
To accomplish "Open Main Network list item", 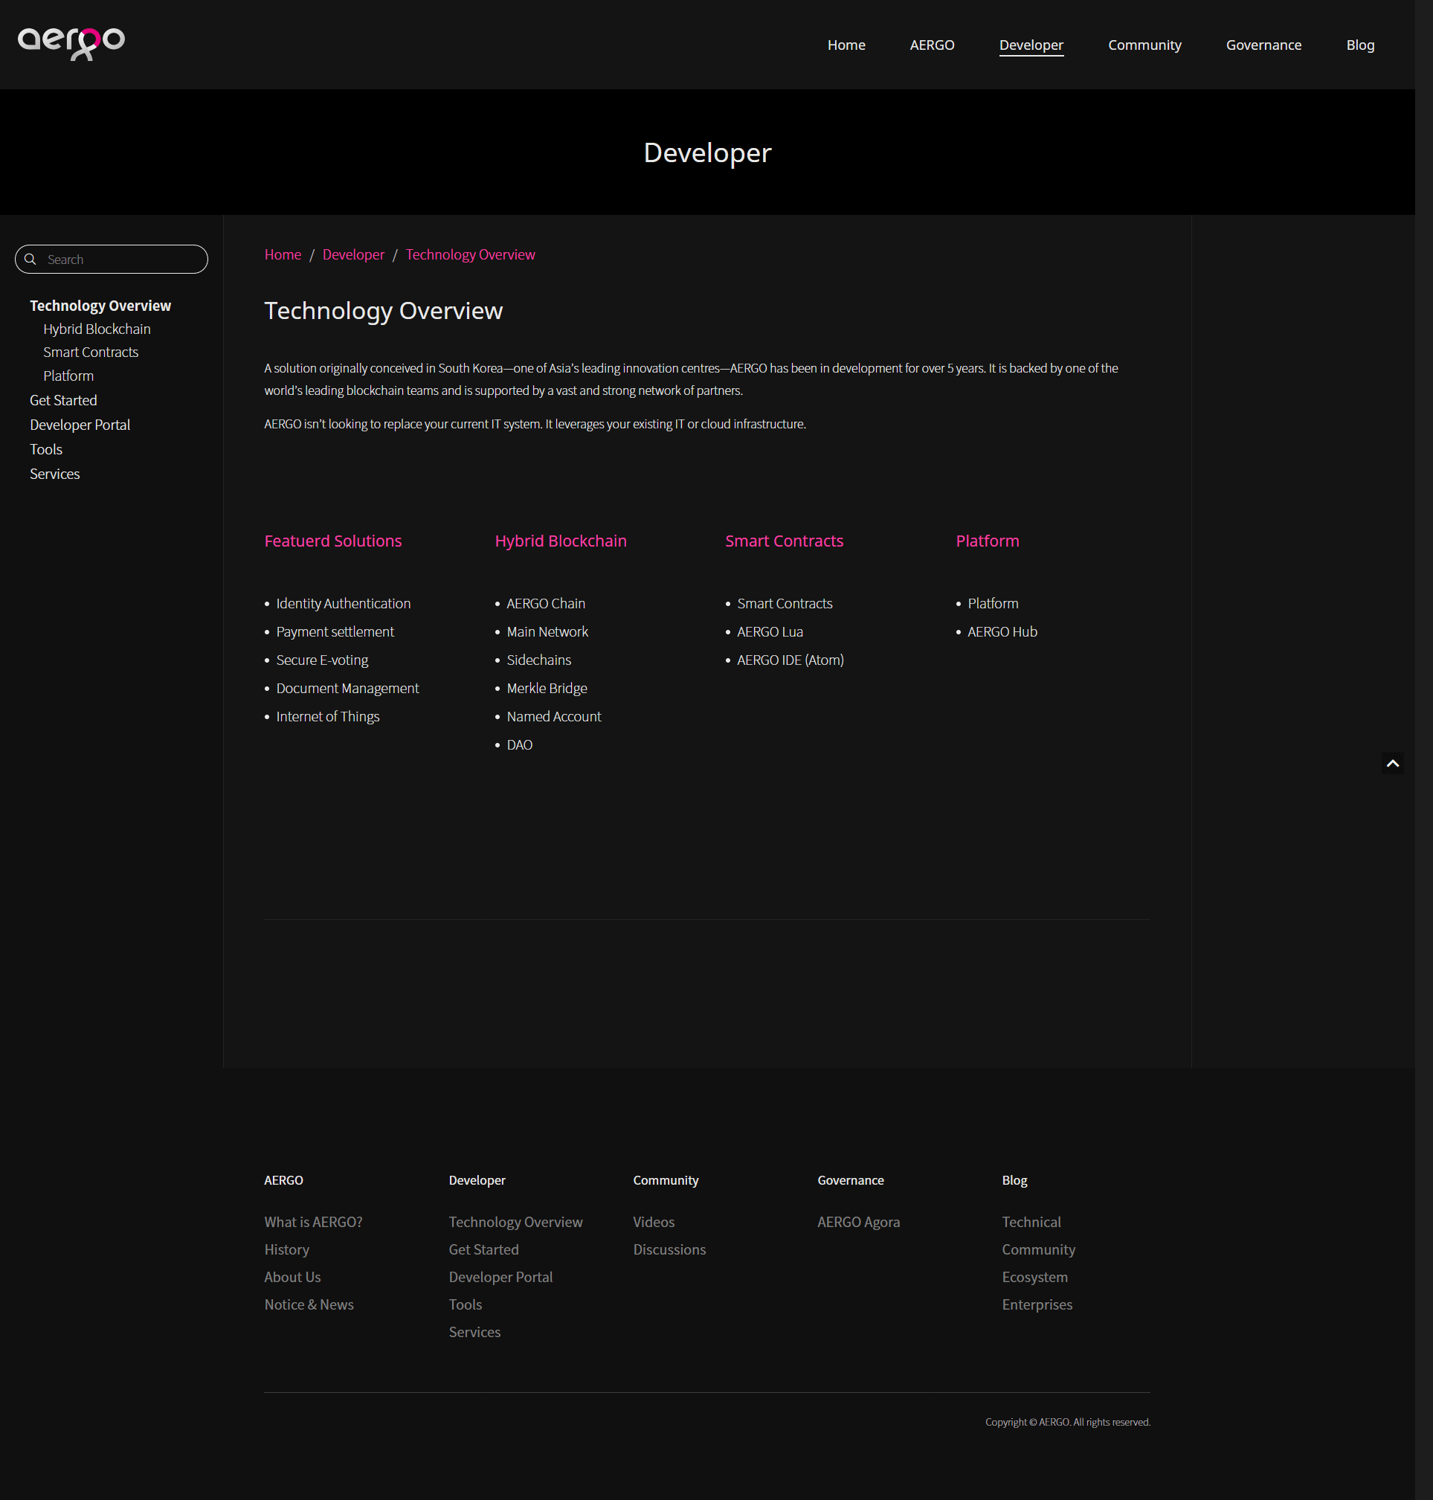I will pyautogui.click(x=547, y=631).
